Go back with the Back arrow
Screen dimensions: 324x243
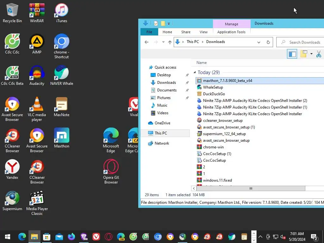(x=146, y=42)
